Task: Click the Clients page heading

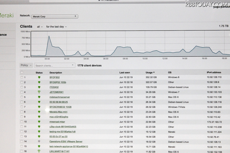Action: [x=26, y=27]
